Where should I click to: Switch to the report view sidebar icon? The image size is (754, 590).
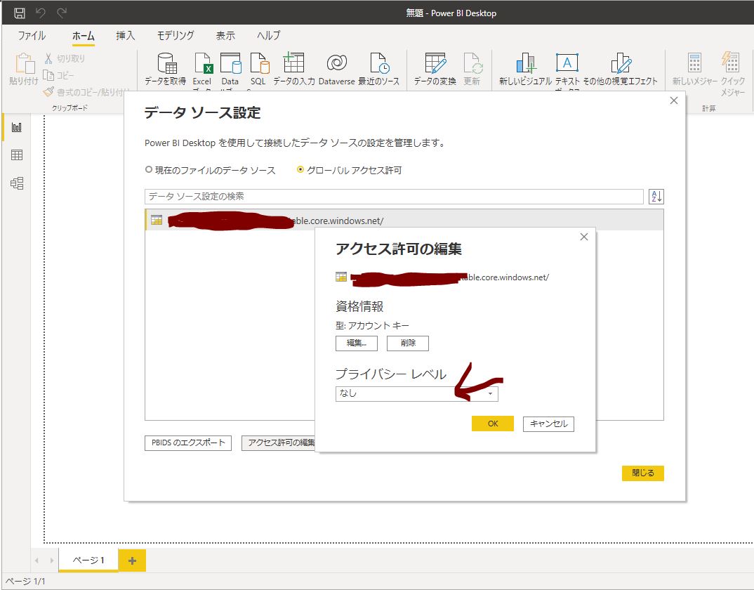pos(17,127)
